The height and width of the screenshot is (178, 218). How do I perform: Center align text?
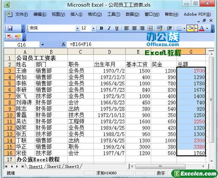point(134,28)
